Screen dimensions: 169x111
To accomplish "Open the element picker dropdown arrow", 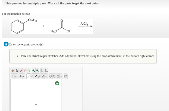I will (x=16, y=76).
